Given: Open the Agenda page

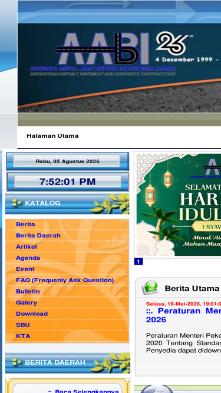Looking at the screenshot, I should (28, 258).
